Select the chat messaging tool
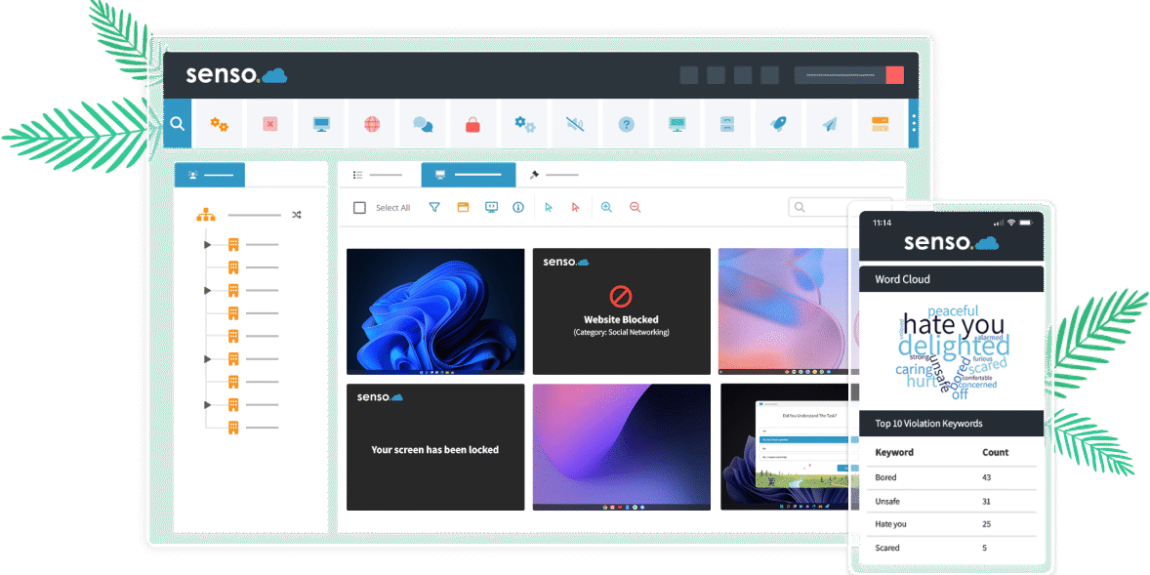 click(423, 124)
